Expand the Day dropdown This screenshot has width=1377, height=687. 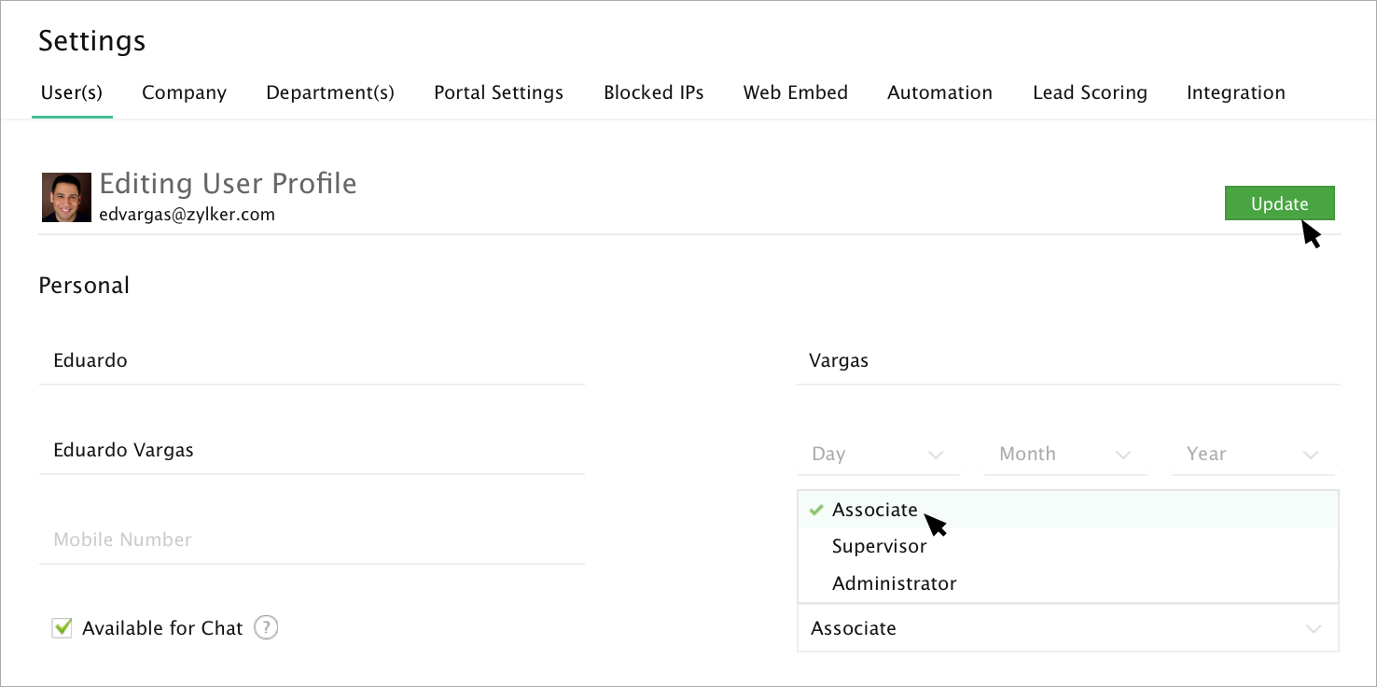coord(877,455)
